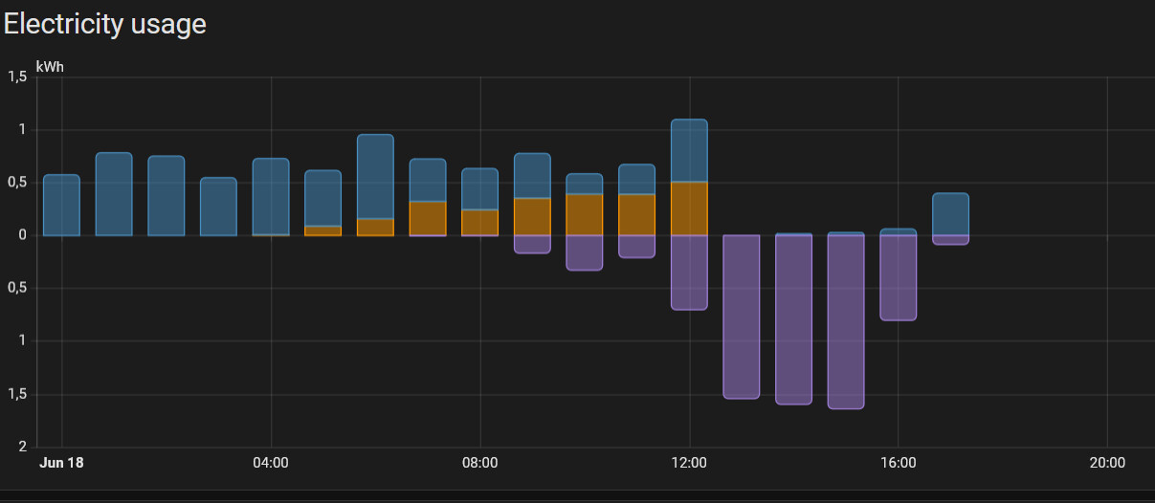Viewport: 1155px width, 503px height.
Task: Select the blue segment of the 05:00 bar
Action: [x=323, y=198]
